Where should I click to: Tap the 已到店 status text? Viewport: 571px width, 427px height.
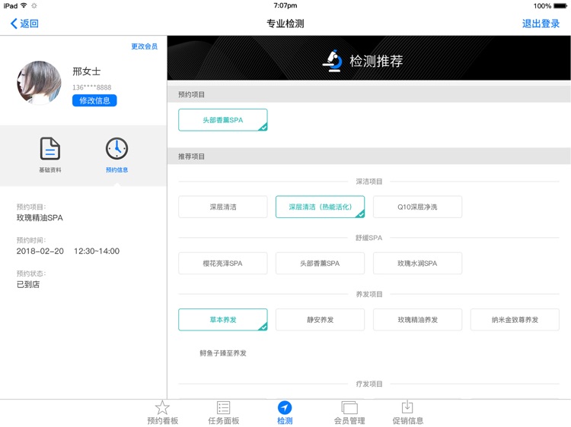pos(28,284)
